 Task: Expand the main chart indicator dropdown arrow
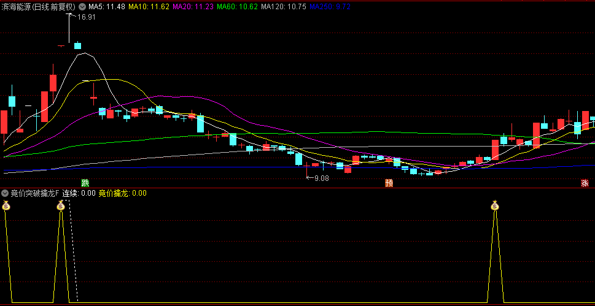[82, 7]
